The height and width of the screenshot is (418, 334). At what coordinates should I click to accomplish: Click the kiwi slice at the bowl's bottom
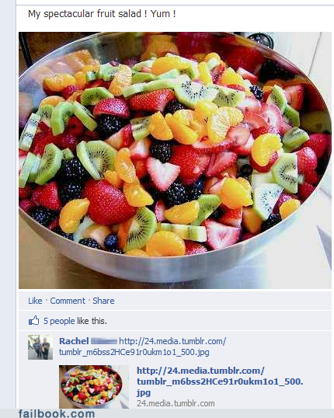[141, 228]
